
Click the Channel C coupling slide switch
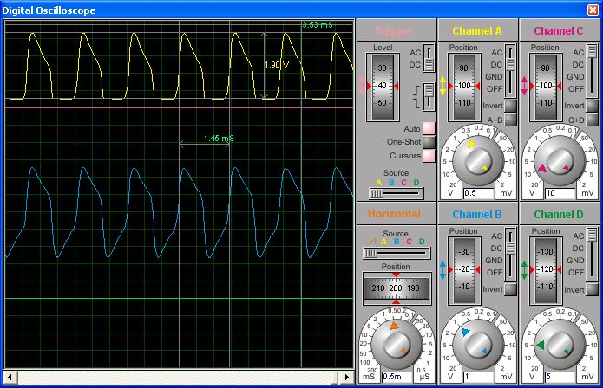[x=592, y=71]
